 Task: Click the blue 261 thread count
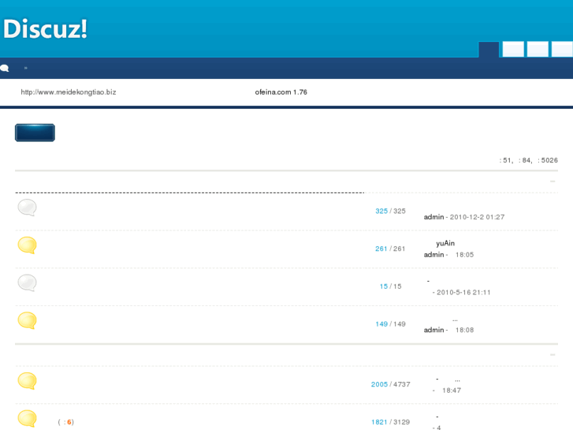point(381,249)
